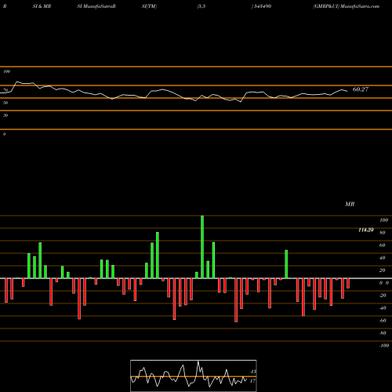This screenshot has height=392, width=392.
Task: Click the -15 value in the mini chart
Action: 252,372
